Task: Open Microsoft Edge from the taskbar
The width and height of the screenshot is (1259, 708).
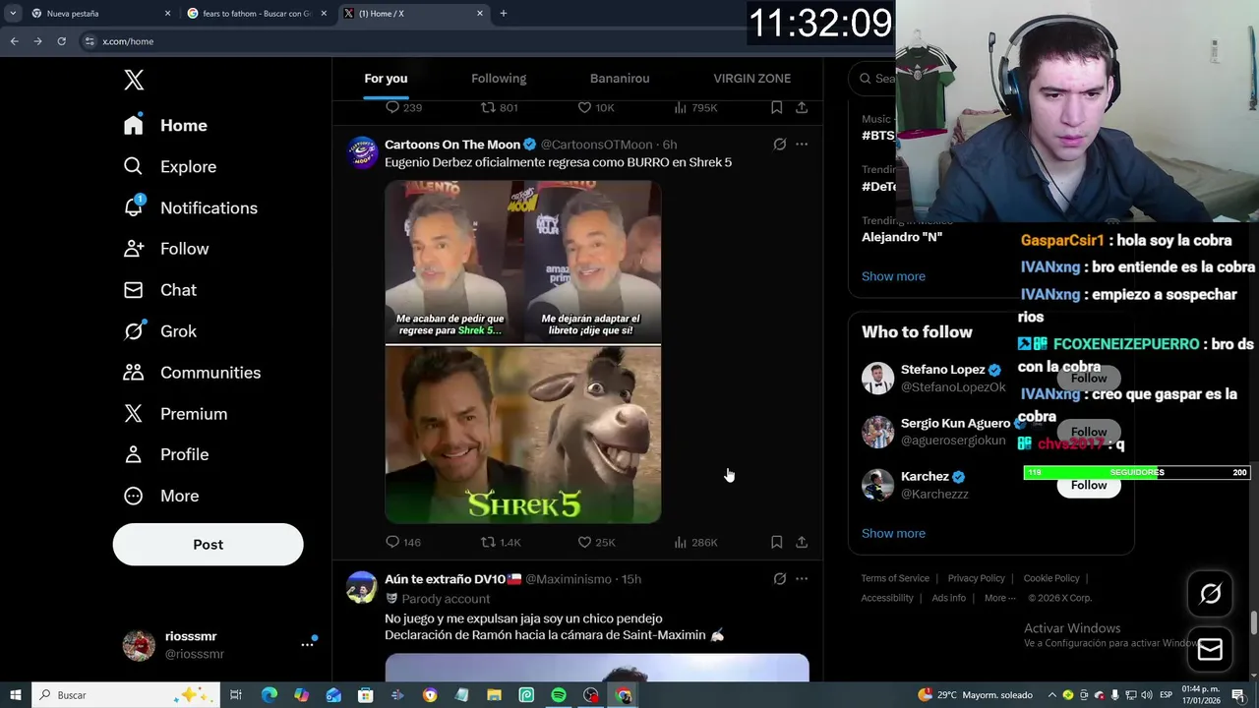Action: pos(270,695)
